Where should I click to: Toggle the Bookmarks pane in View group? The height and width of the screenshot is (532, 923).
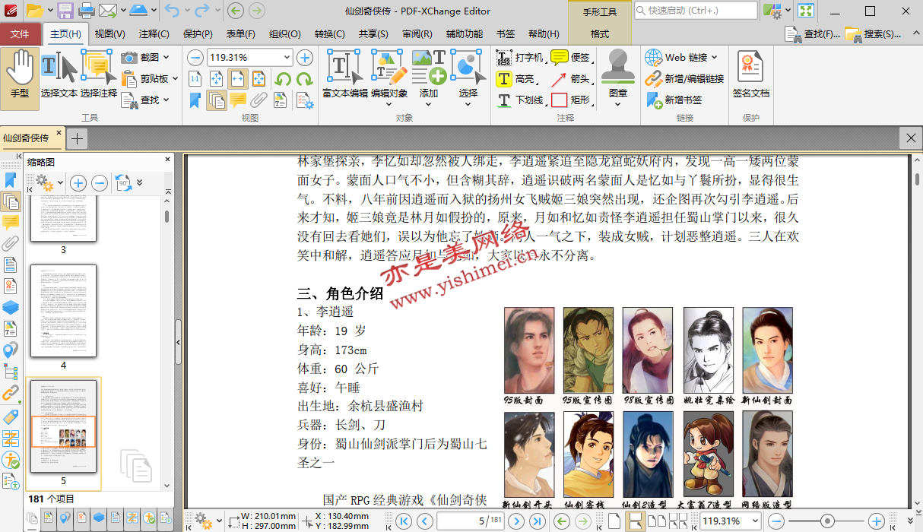click(x=195, y=100)
